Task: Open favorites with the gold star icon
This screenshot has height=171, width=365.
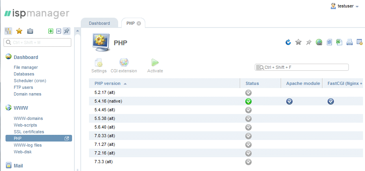Action: click(x=19, y=31)
